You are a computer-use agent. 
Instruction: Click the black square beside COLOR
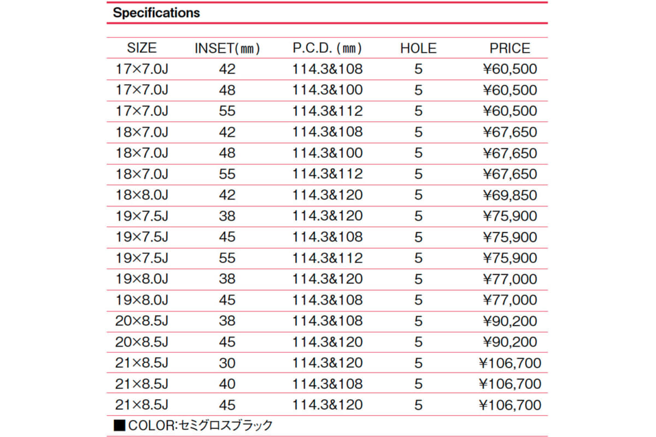click(x=119, y=426)
